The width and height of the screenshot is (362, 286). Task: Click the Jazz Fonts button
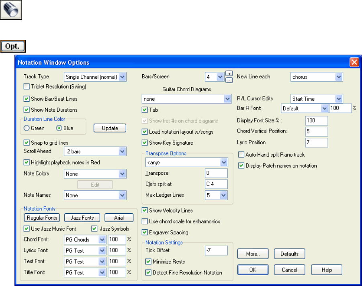(82, 218)
